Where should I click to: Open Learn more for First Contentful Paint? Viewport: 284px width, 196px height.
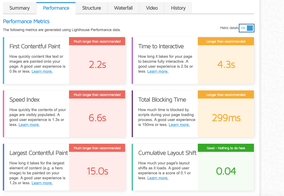42,71
